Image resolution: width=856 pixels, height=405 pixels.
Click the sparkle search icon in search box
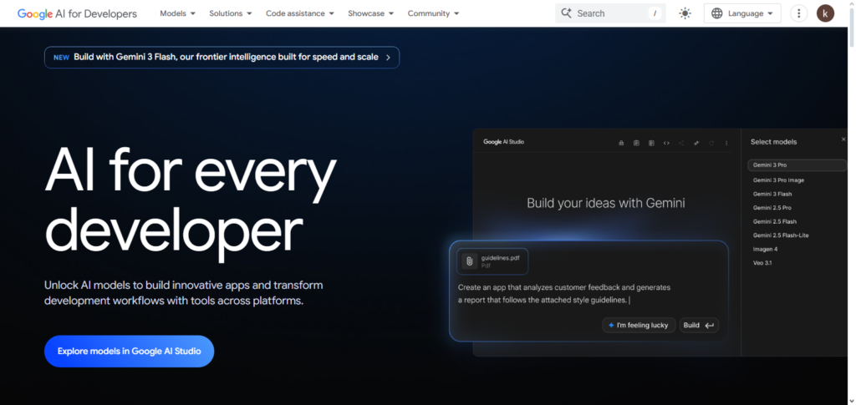[x=566, y=13]
